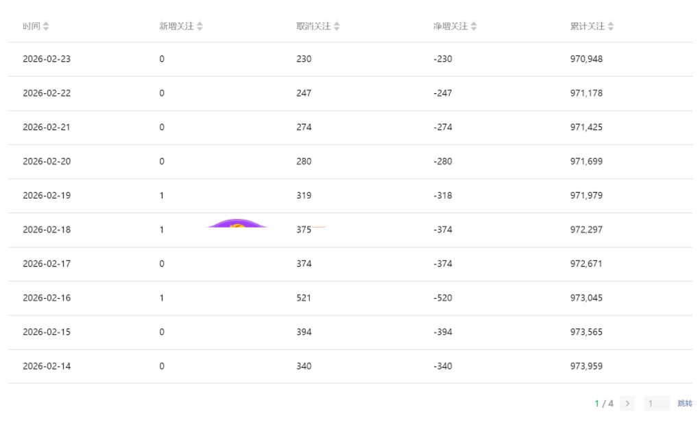Sort by 取消关注 using its arrows
Screen dimensions: 700x429
click(x=337, y=26)
